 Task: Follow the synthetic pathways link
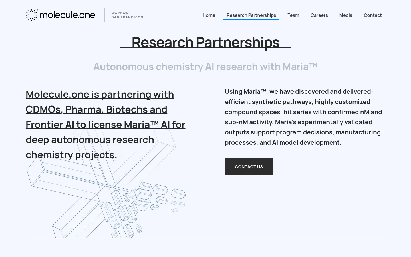pos(282,102)
